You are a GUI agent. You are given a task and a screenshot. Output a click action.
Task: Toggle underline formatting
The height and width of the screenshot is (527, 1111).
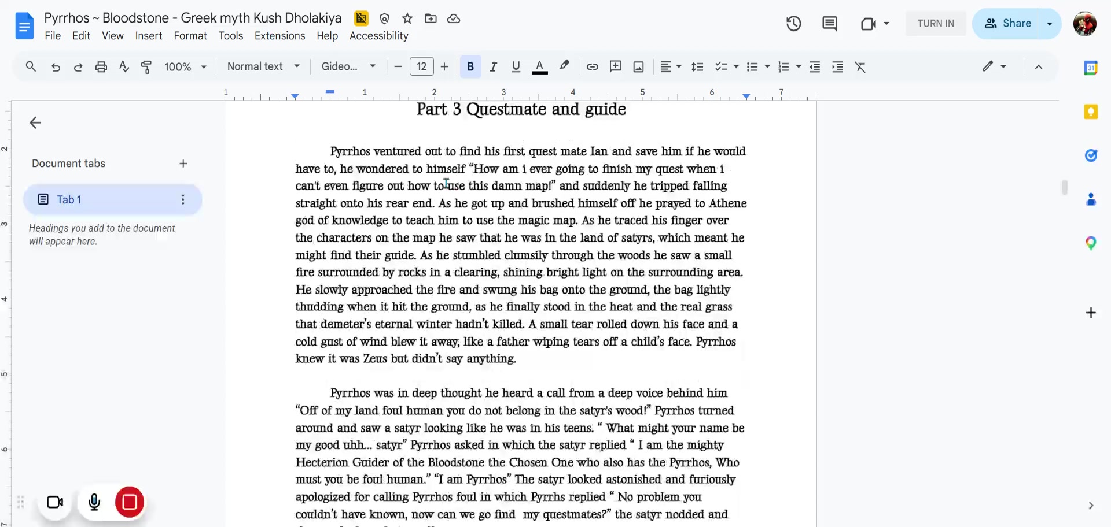click(x=516, y=67)
